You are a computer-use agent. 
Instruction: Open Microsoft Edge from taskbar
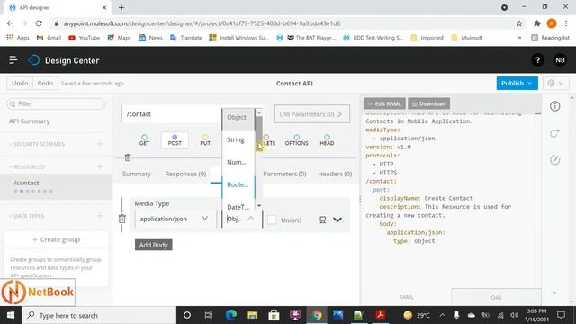click(x=231, y=315)
